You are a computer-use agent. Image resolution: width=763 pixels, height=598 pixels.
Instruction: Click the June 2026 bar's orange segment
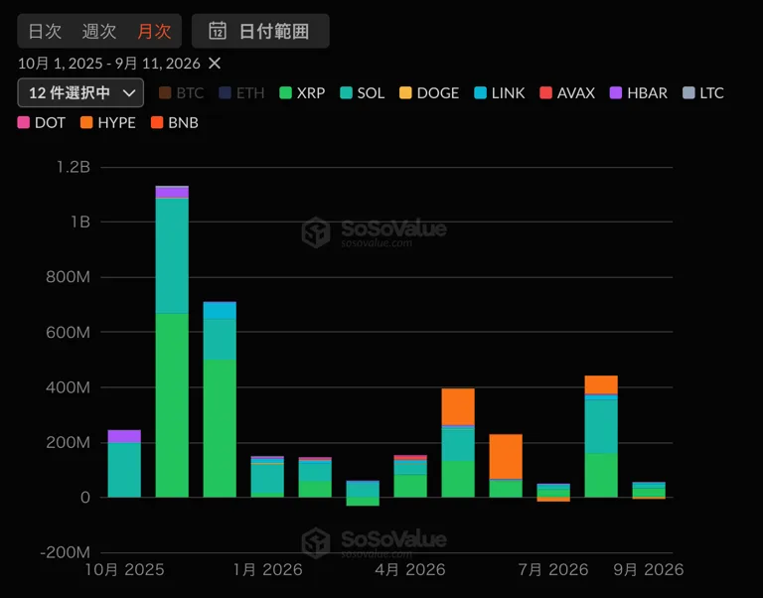coord(506,456)
